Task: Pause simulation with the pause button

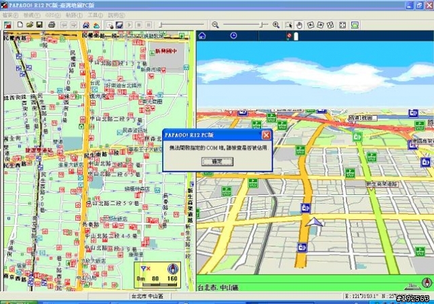Action: (149, 25)
